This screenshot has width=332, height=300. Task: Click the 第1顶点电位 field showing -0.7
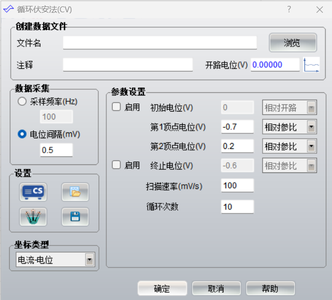click(237, 127)
